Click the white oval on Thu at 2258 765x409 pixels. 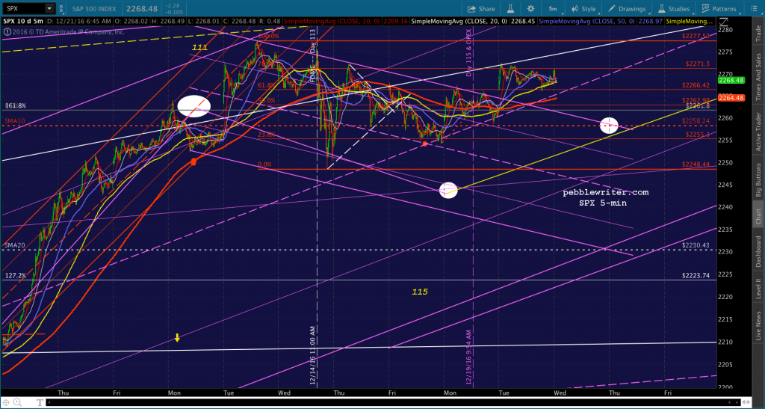coord(610,126)
